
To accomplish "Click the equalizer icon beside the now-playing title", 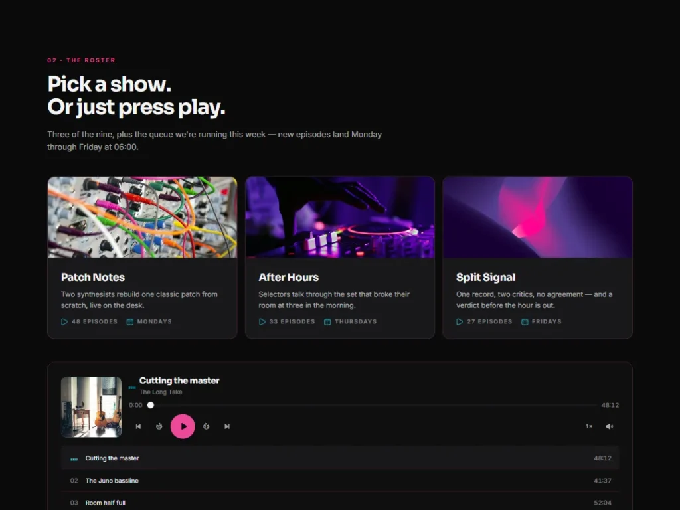I will tap(132, 388).
